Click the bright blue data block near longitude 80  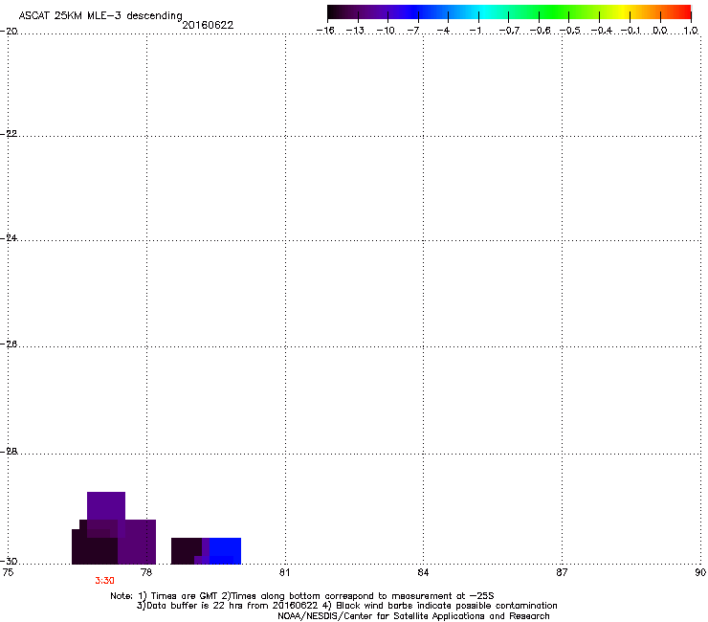225,550
